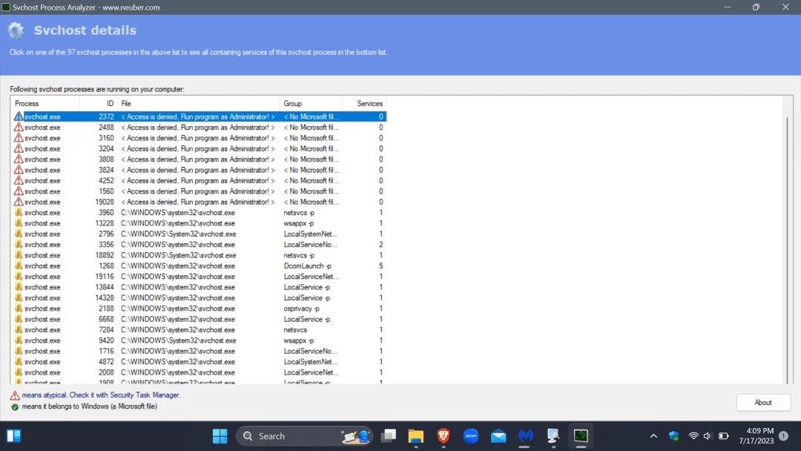This screenshot has height=451, width=801.
Task: Open widgets panel on taskbar
Action: pos(14,436)
